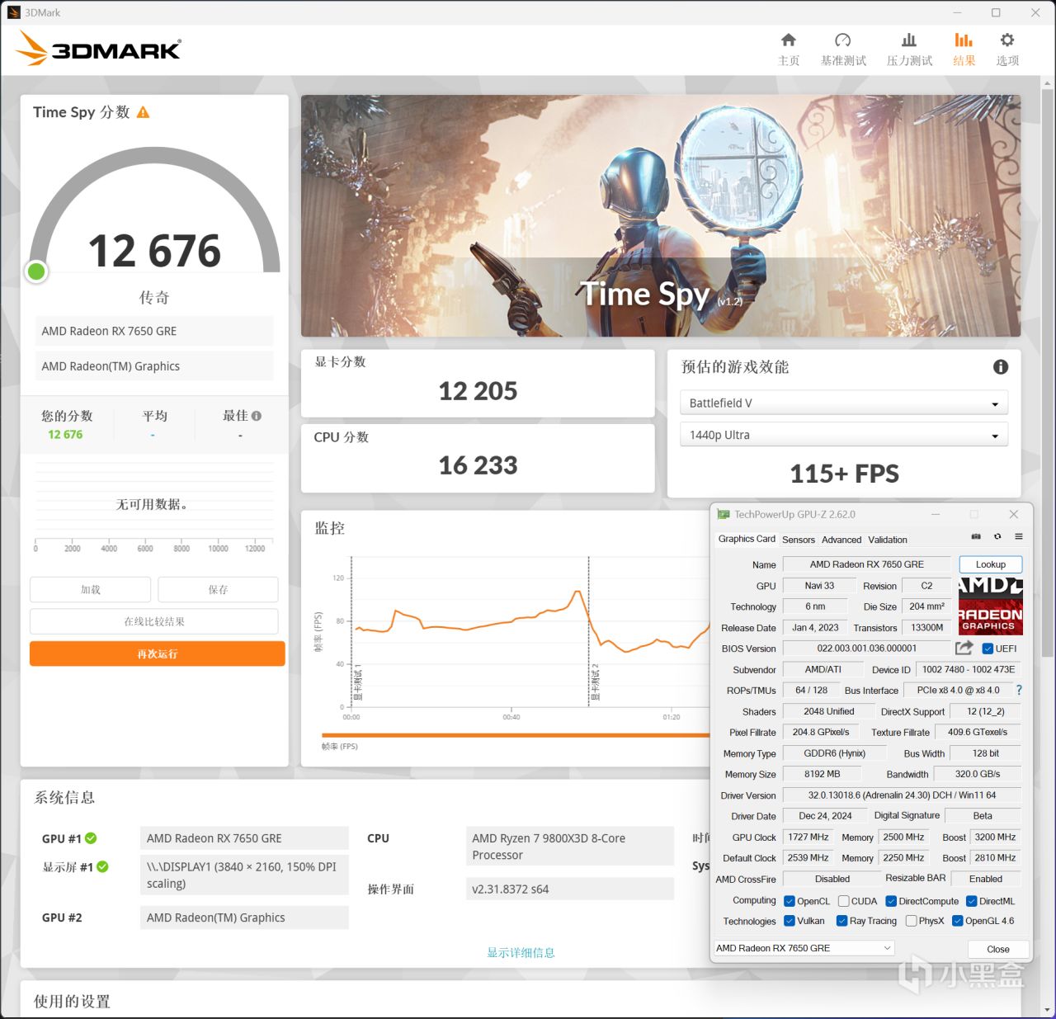This screenshot has height=1019, width=1056.
Task: Click the Close button in GPU-Z
Action: 998,949
